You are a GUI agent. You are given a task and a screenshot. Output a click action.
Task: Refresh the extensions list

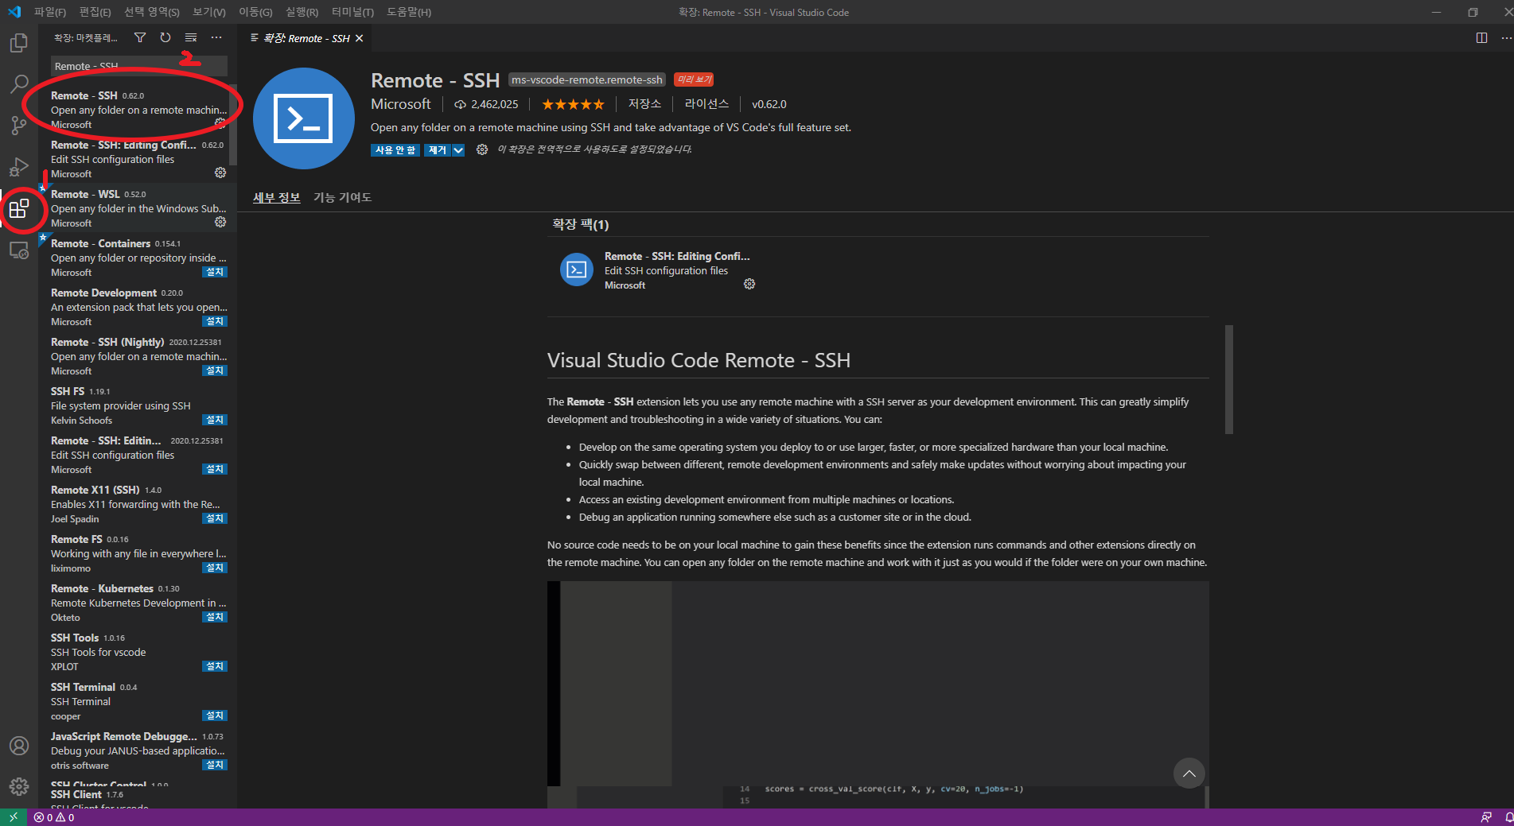tap(165, 37)
